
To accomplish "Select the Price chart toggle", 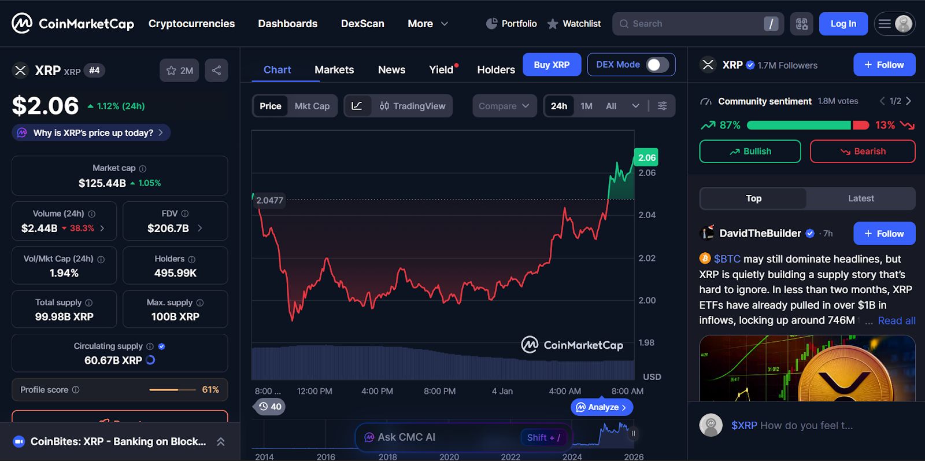I will click(270, 106).
